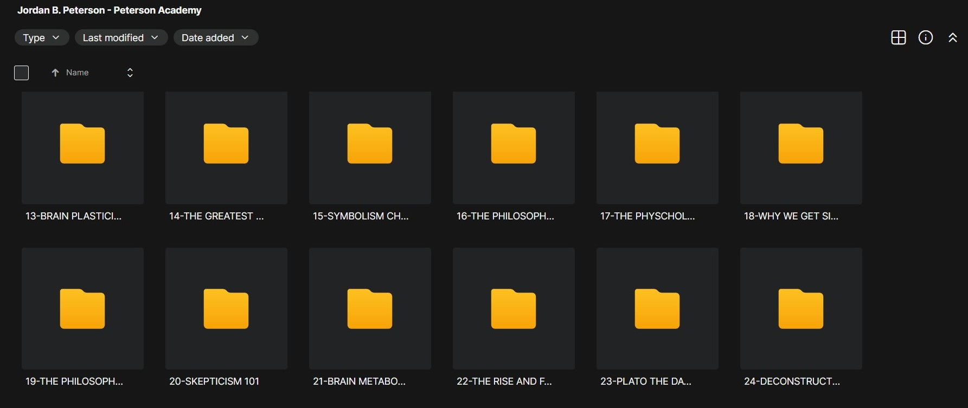Open folder icon for 14-THE GREATEST ...
Screen dimensions: 968x408
tap(226, 144)
